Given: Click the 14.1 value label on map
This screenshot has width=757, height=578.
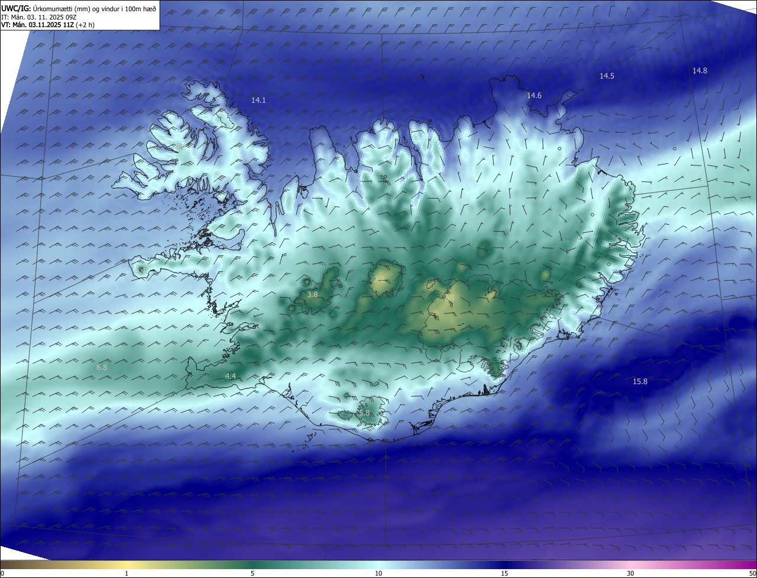Looking at the screenshot, I should pos(258,100).
